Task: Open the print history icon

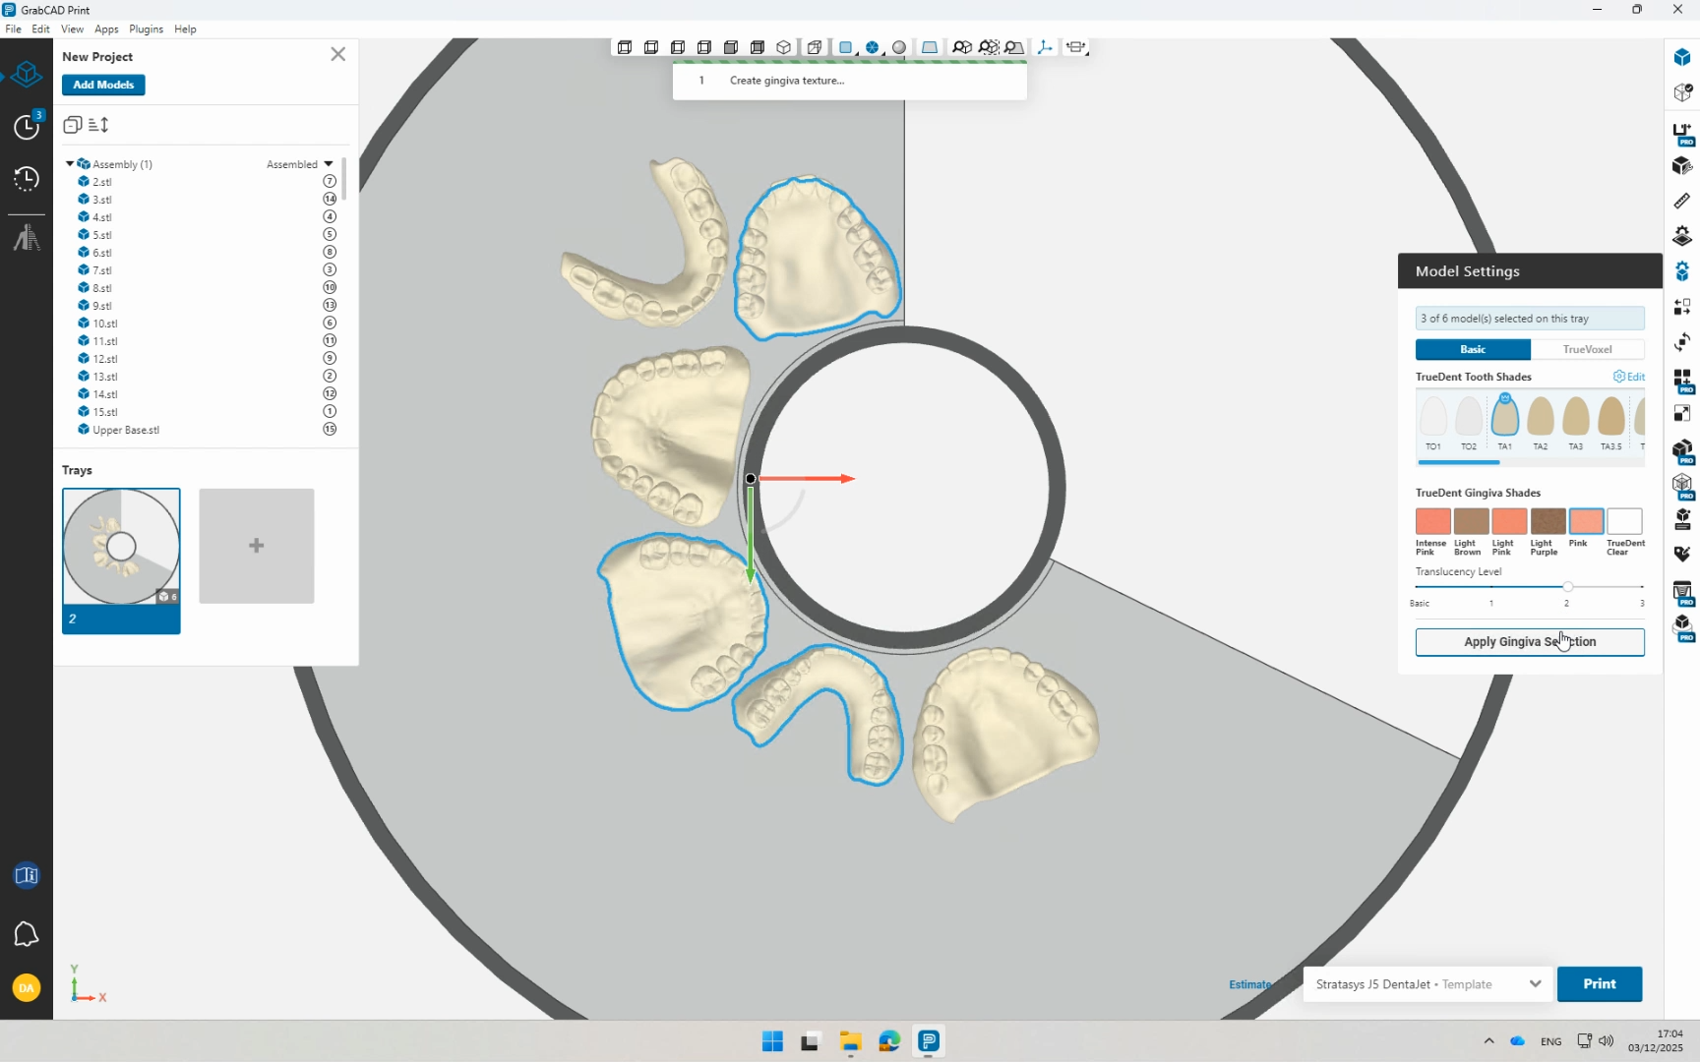Action: (x=27, y=179)
